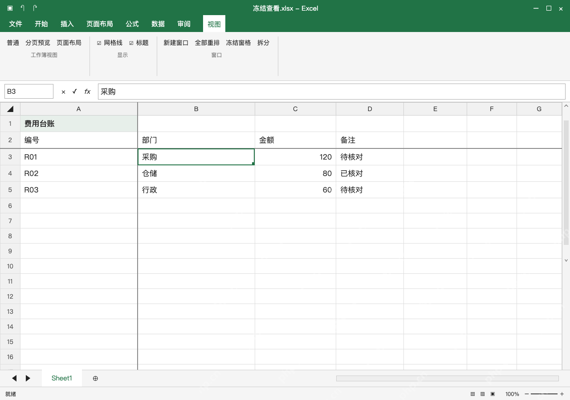Zoom in with the plus icon

point(562,394)
